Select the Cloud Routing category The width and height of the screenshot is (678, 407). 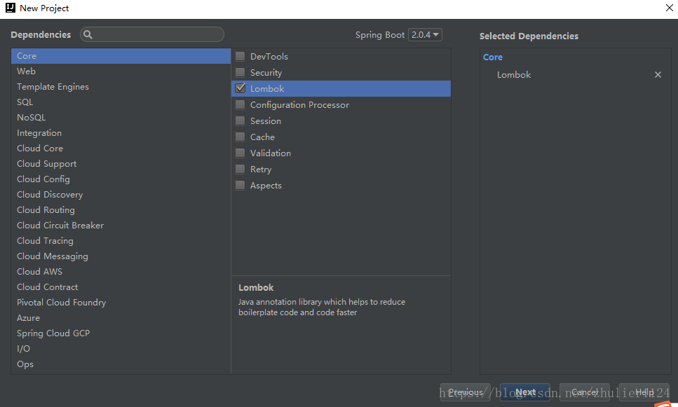coord(121,210)
